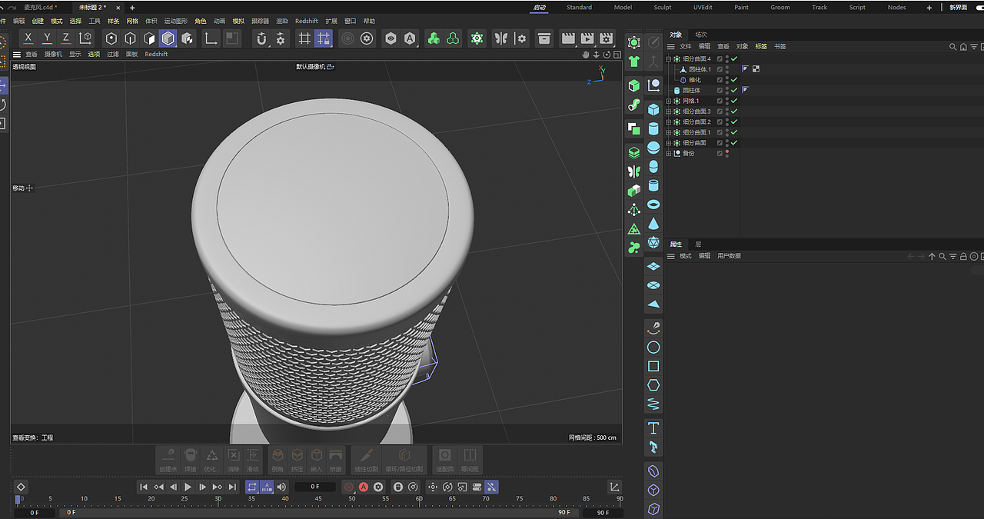Open the 摄像机 viewport menu
The image size is (984, 519).
pyautogui.click(x=53, y=55)
